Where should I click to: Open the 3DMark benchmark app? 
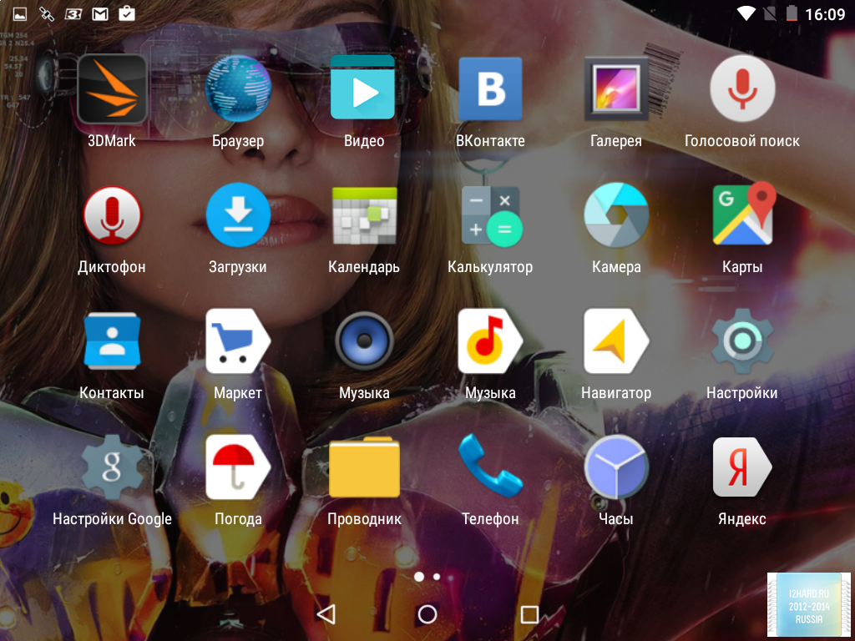[112, 89]
